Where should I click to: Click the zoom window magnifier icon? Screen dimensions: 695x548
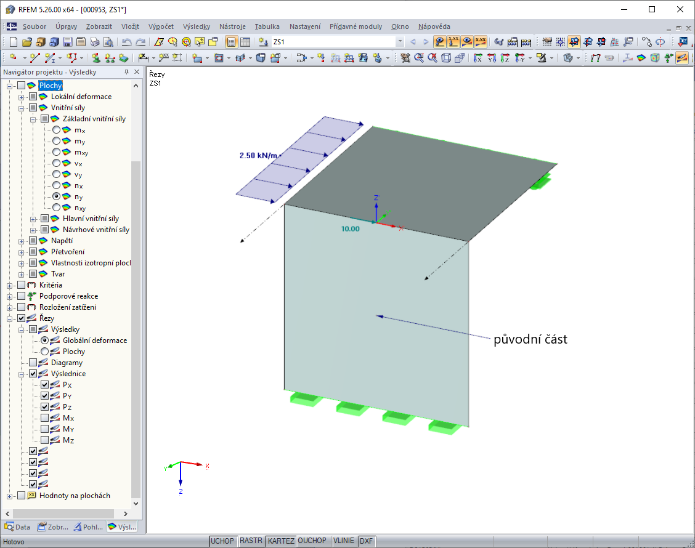point(419,58)
